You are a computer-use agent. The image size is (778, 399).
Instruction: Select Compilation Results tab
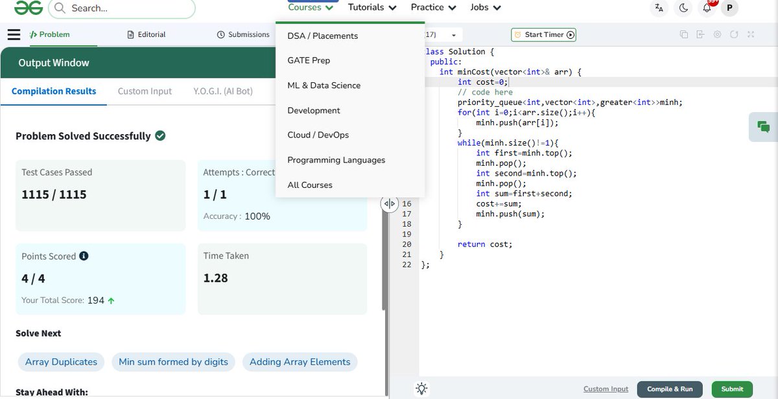54,91
